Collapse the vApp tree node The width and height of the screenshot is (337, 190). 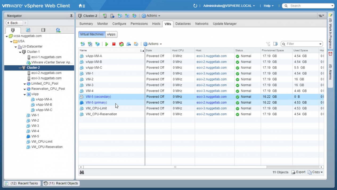[25, 94]
